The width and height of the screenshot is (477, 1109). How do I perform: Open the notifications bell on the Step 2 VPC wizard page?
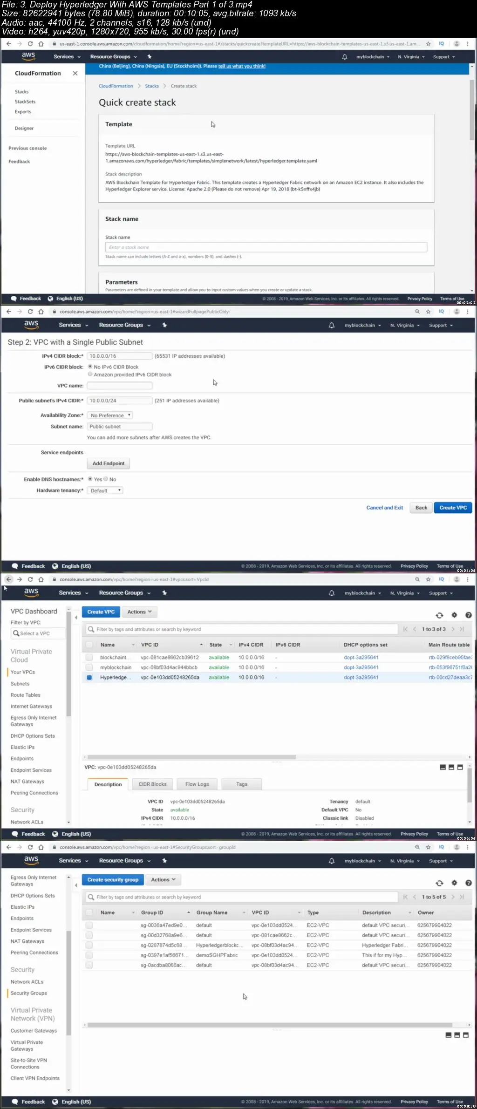point(332,325)
